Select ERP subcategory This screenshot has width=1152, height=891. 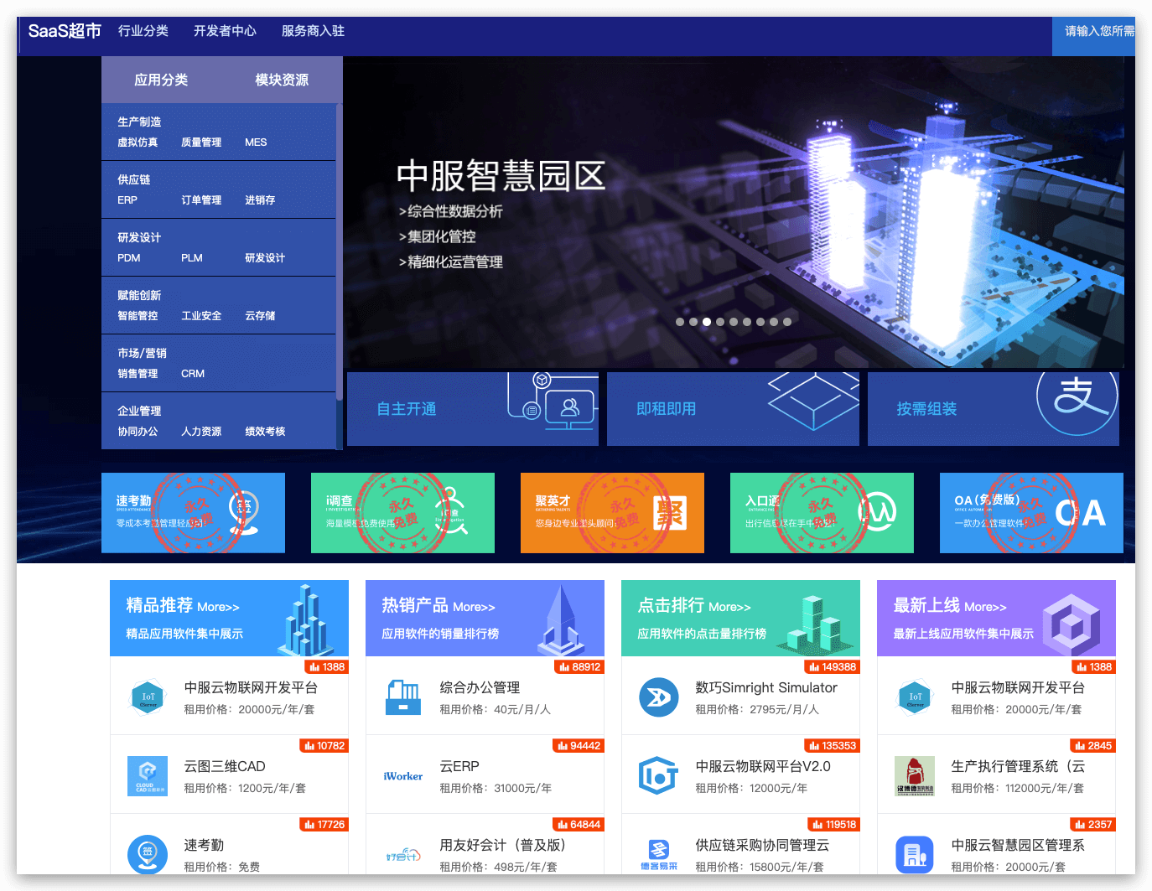click(x=127, y=200)
